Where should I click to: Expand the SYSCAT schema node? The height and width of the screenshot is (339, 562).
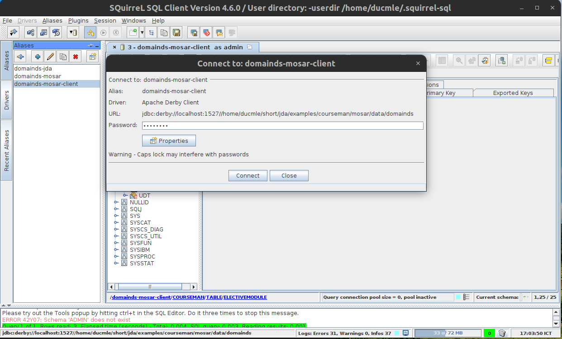(x=116, y=223)
